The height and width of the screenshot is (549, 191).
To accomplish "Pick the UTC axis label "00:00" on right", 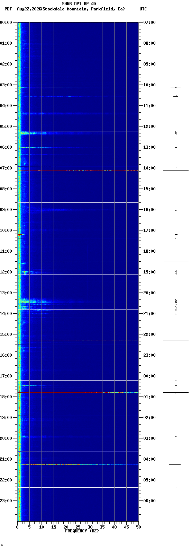I will pos(149,376).
